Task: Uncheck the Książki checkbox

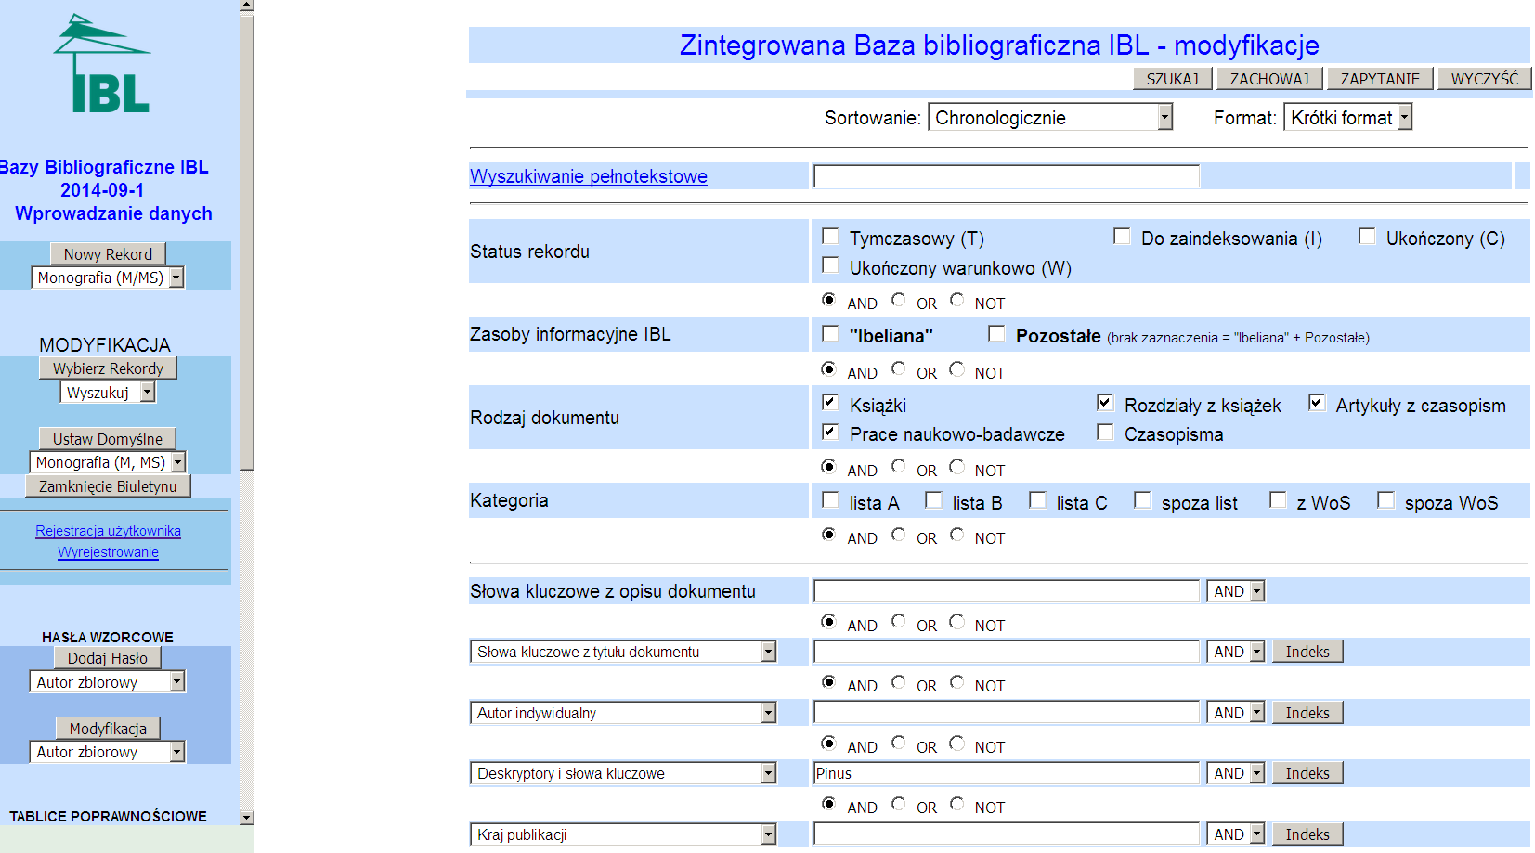Action: click(x=830, y=403)
